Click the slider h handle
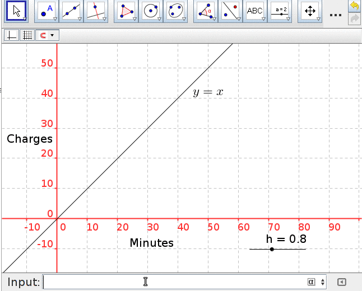The width and height of the screenshot is (362, 291). 272,249
